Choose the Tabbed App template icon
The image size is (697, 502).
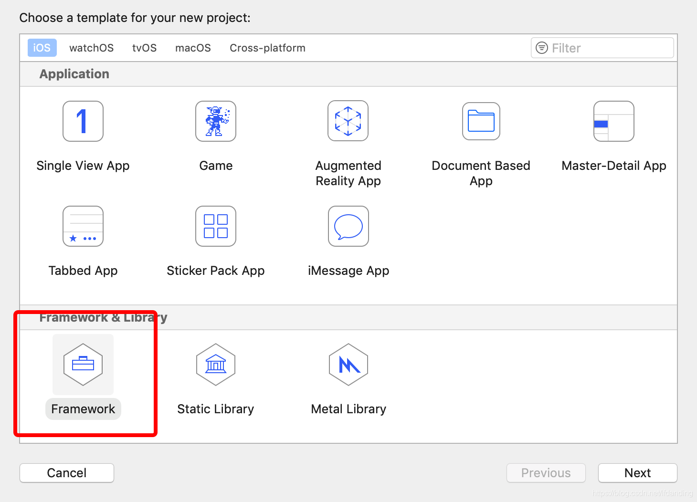[83, 226]
